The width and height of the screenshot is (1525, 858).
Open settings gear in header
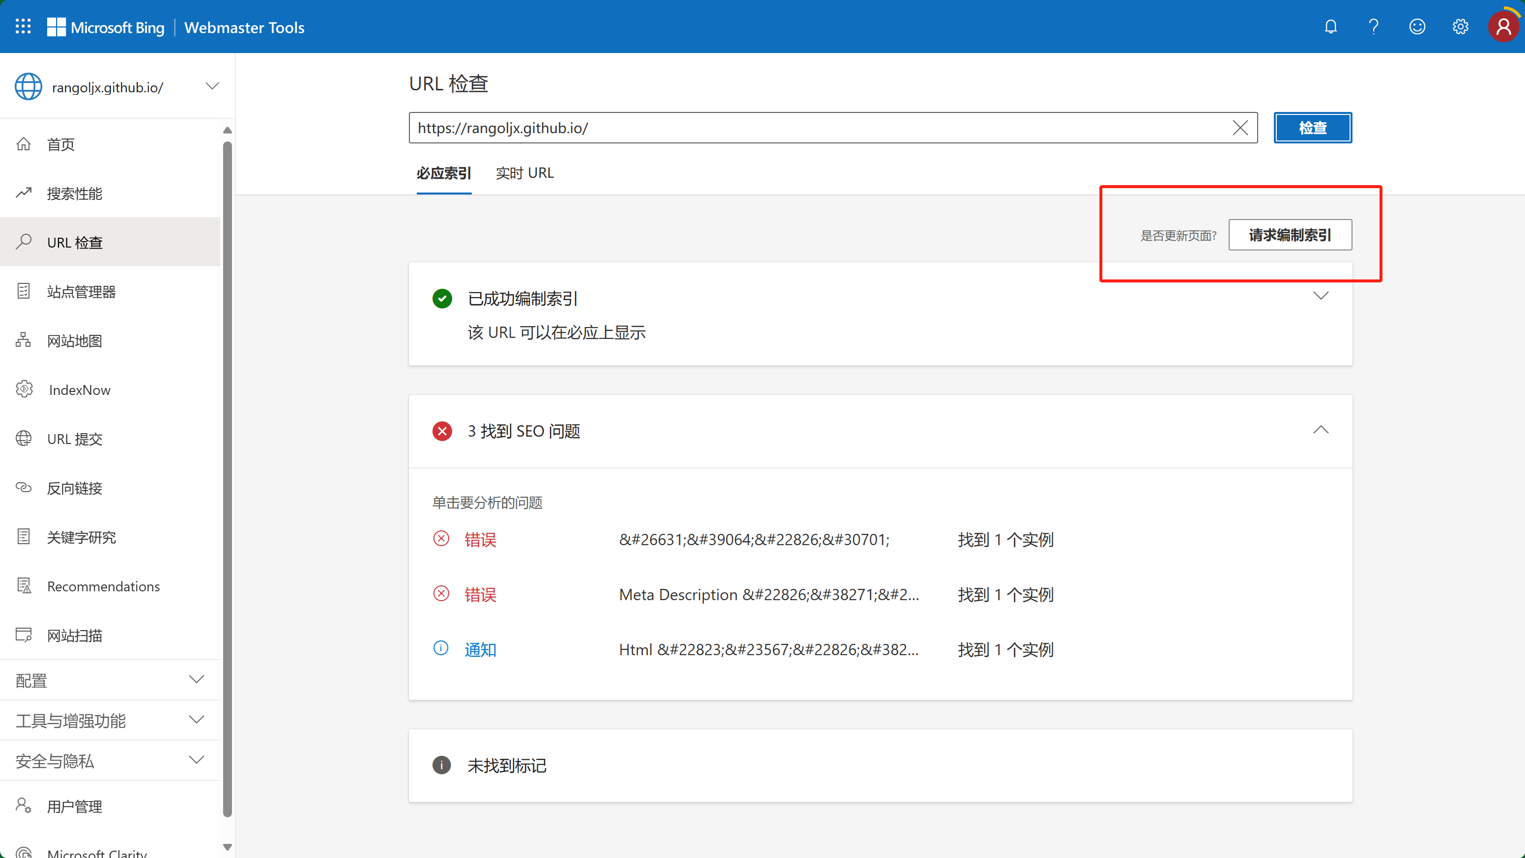(1460, 27)
